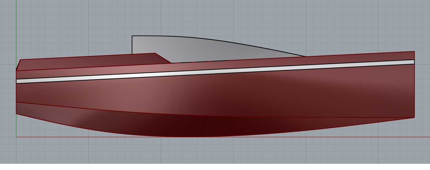Screen dimensions: 430x170
Task: Select the pointed tip of windshield
Action: point(304,56)
